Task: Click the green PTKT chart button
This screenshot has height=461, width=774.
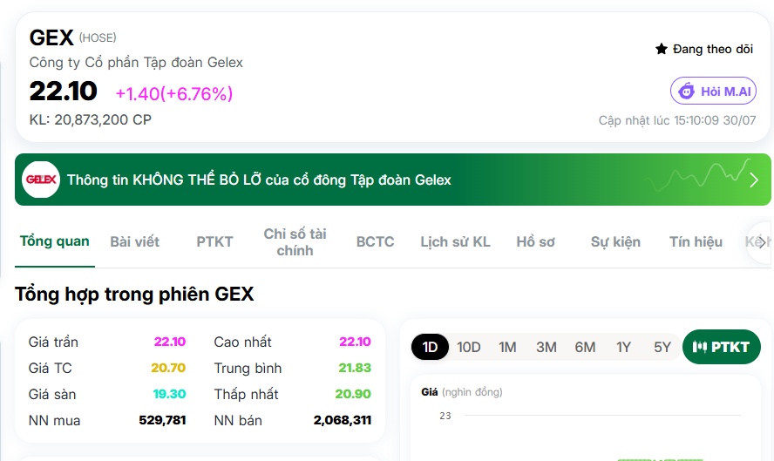Action: coord(721,347)
